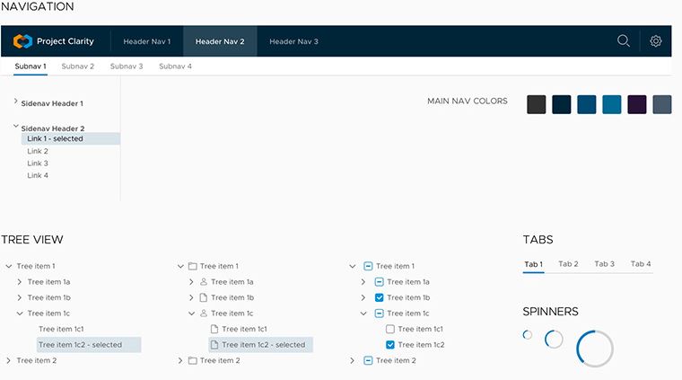Select 'Tree item 1c2 - selected' in the folder-icon tree
The width and height of the screenshot is (682, 380).
coord(260,344)
